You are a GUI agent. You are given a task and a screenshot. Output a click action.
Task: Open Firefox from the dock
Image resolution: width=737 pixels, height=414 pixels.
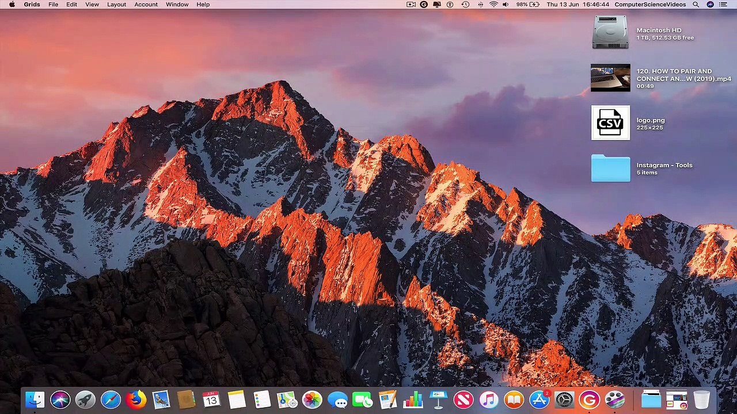pyautogui.click(x=136, y=400)
